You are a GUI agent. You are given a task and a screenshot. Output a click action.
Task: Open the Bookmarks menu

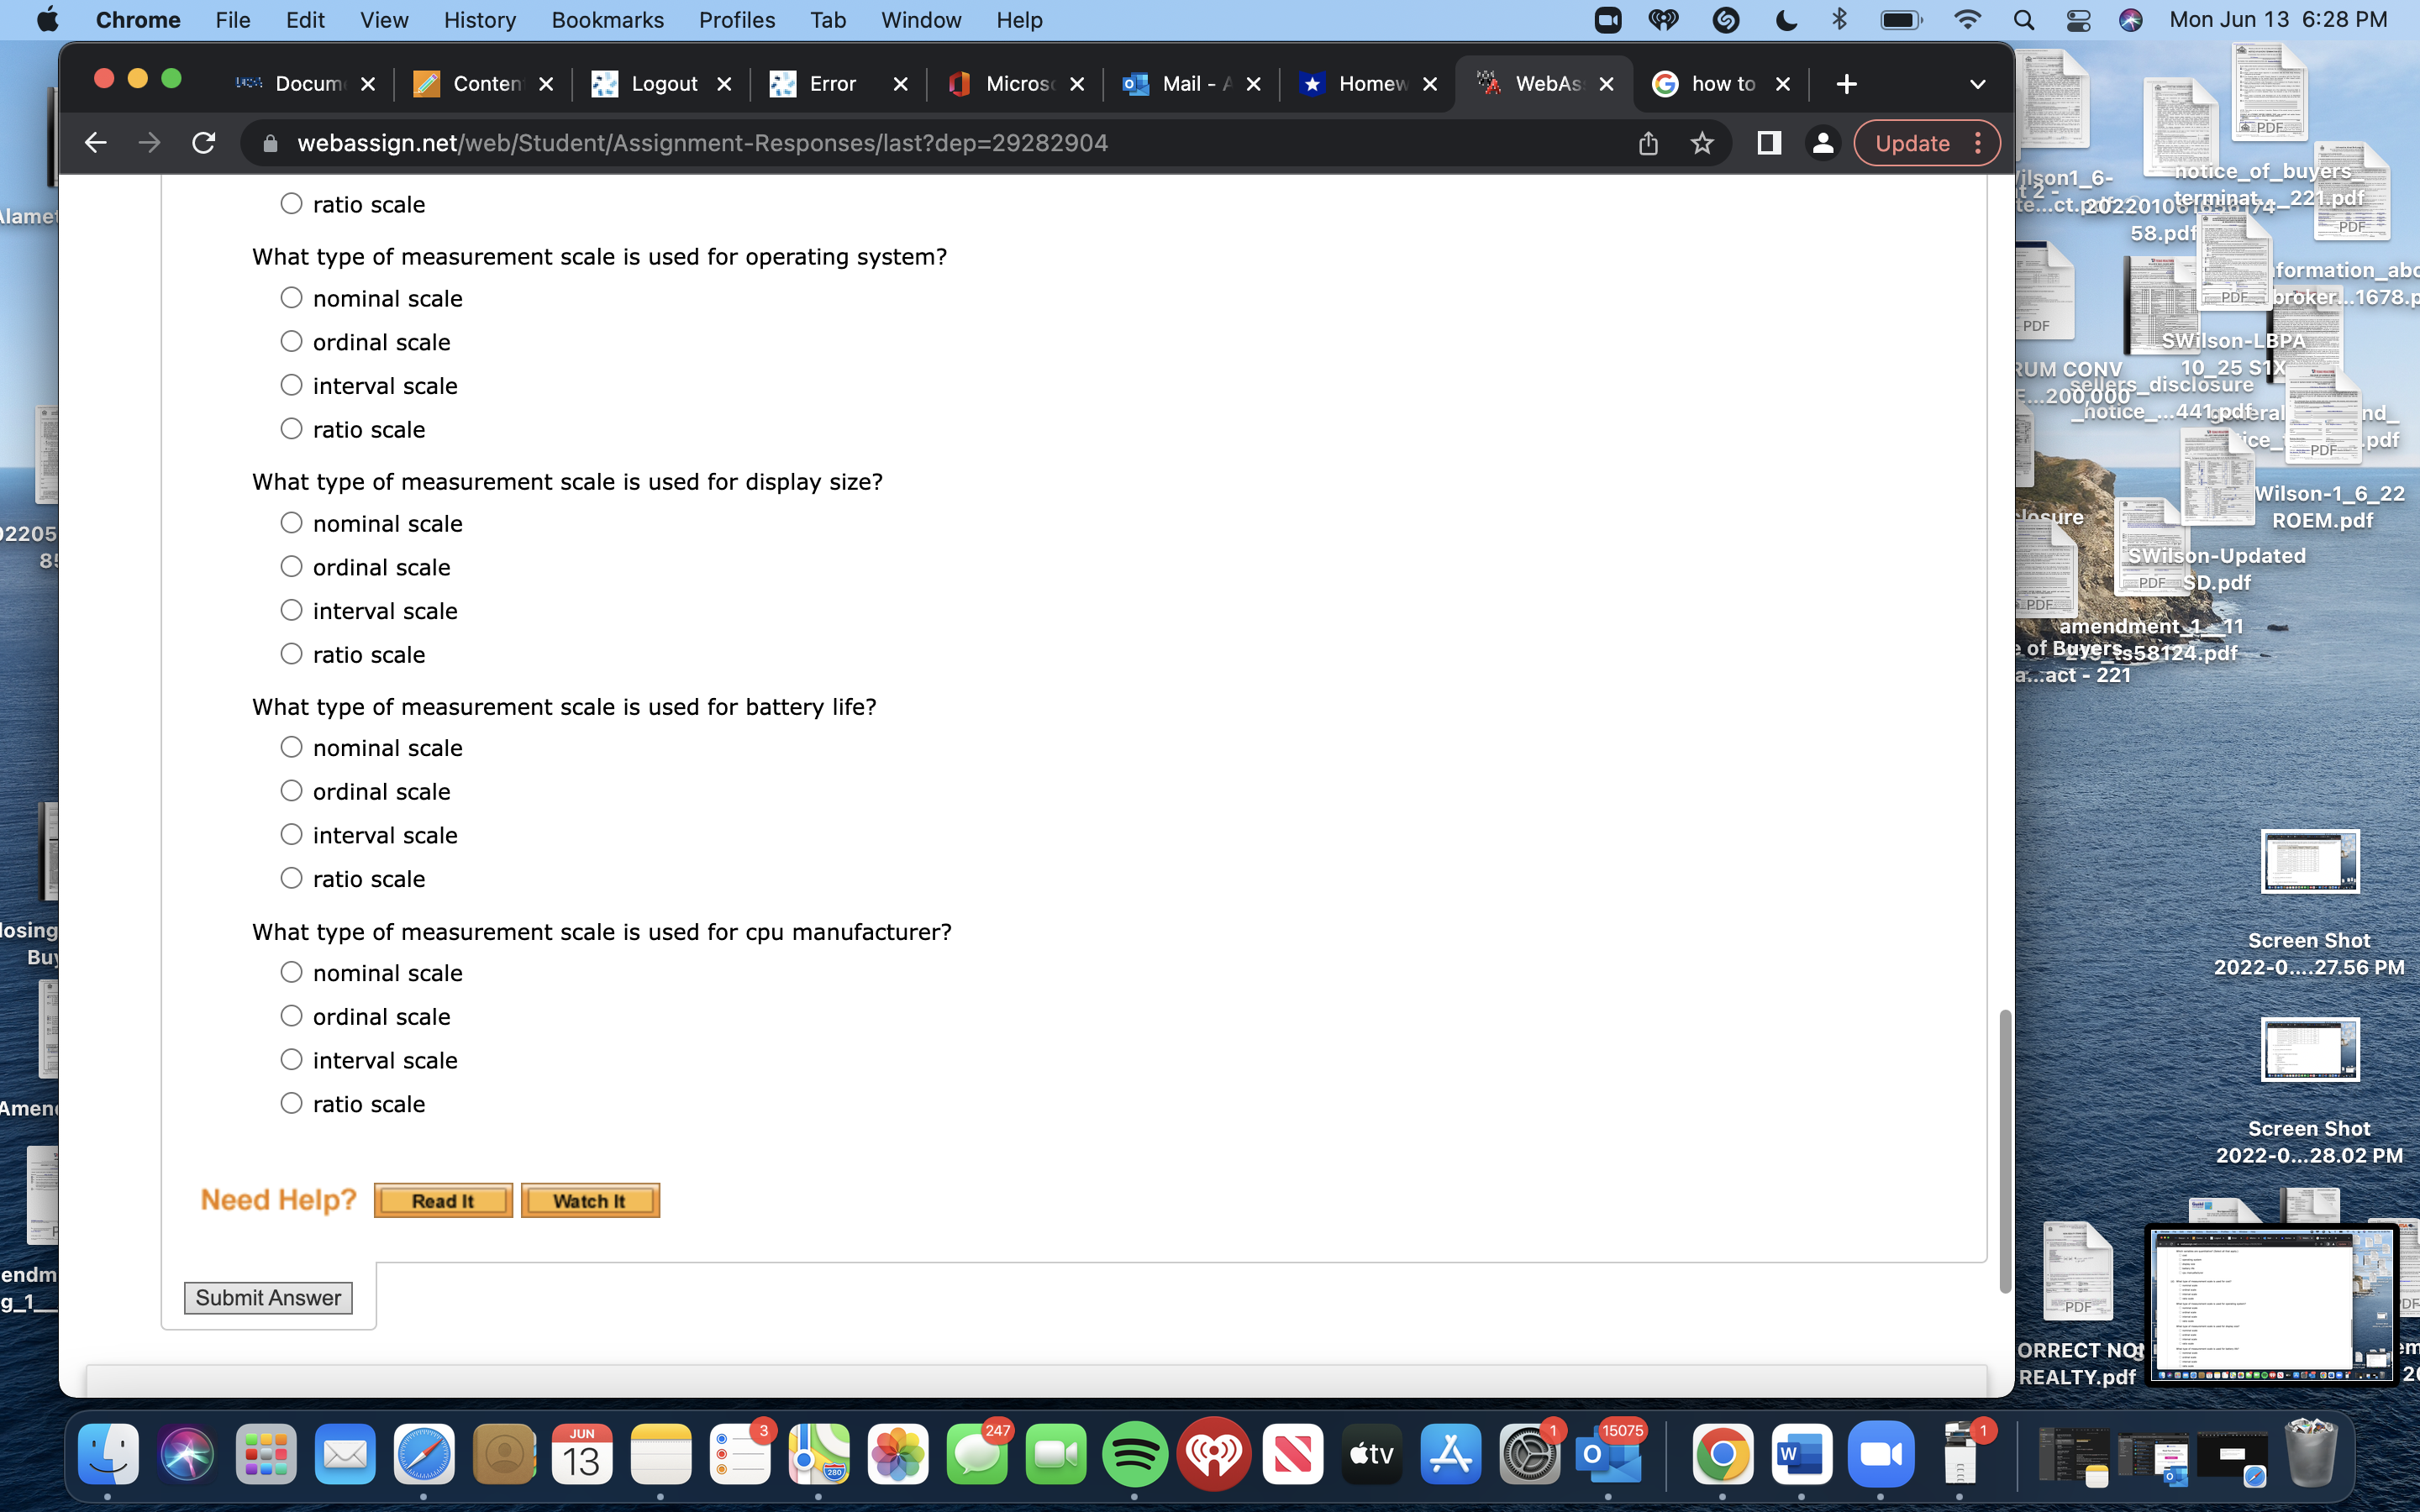tap(607, 20)
